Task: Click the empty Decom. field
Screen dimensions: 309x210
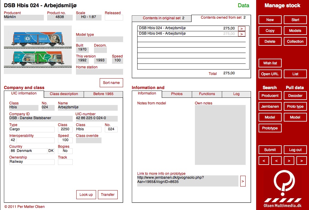Action: (100, 50)
